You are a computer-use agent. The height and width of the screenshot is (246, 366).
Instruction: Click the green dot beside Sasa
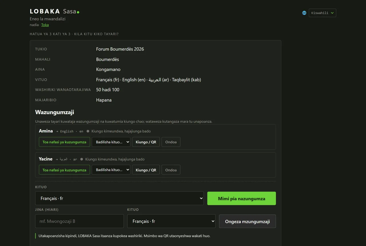(78, 12)
